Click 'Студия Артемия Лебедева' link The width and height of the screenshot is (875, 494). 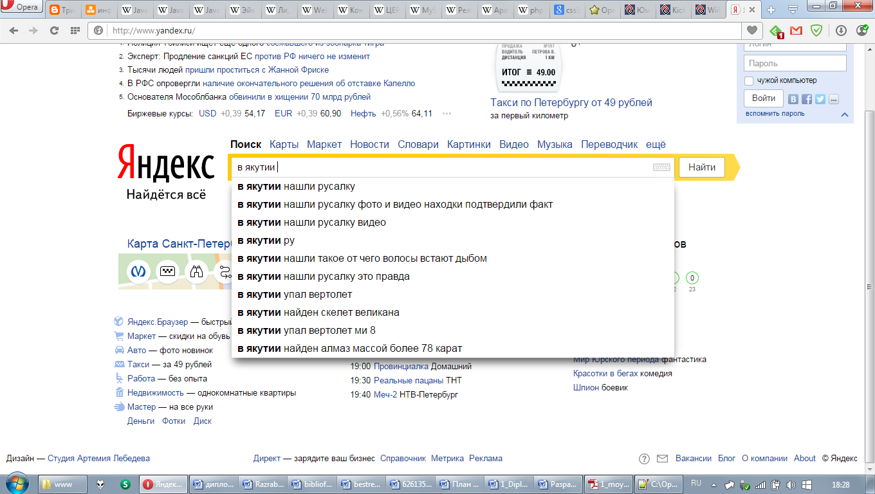pos(98,459)
